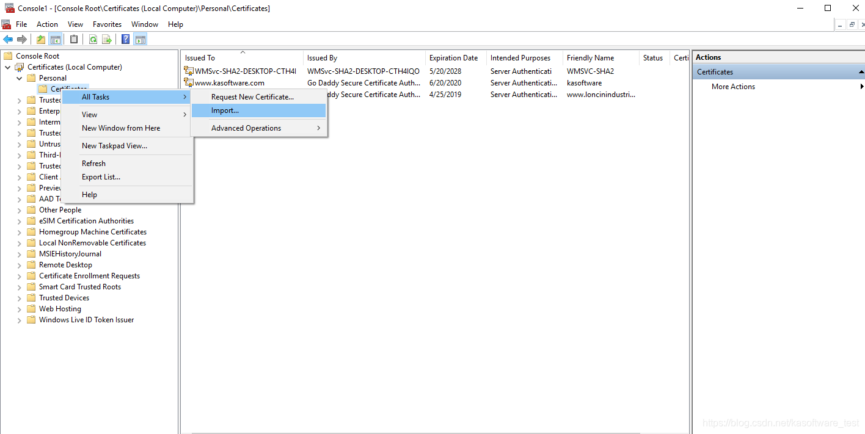Expand the Remote Desktop store
The width and height of the screenshot is (865, 434).
pyautogui.click(x=19, y=265)
